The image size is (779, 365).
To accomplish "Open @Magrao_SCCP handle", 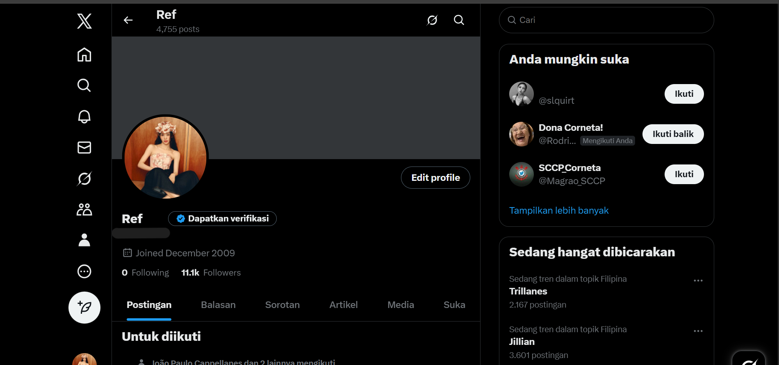I will click(x=572, y=181).
